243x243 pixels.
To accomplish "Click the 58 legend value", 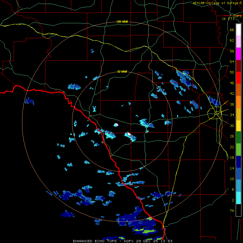I will click(x=232, y=51).
